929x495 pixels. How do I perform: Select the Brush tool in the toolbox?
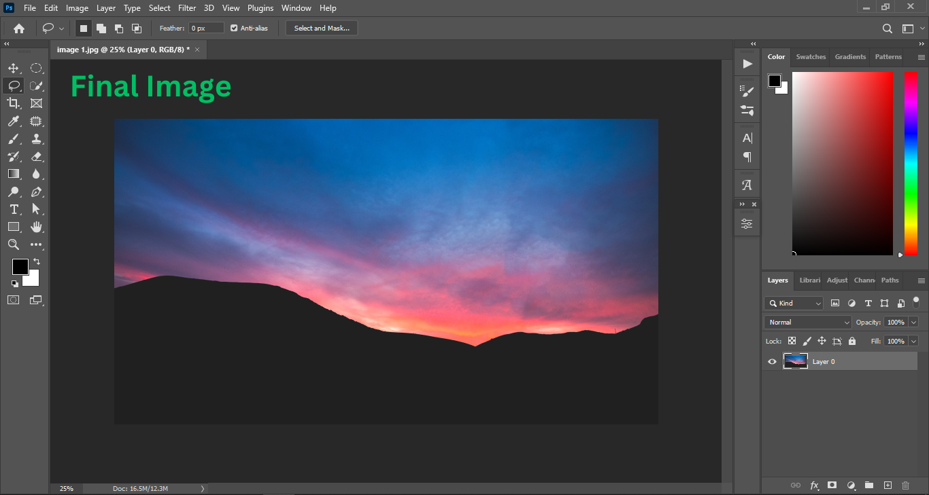(14, 139)
